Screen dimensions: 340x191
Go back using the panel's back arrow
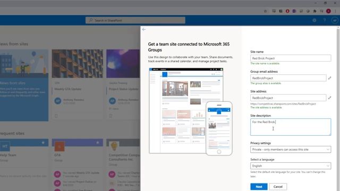(144, 30)
